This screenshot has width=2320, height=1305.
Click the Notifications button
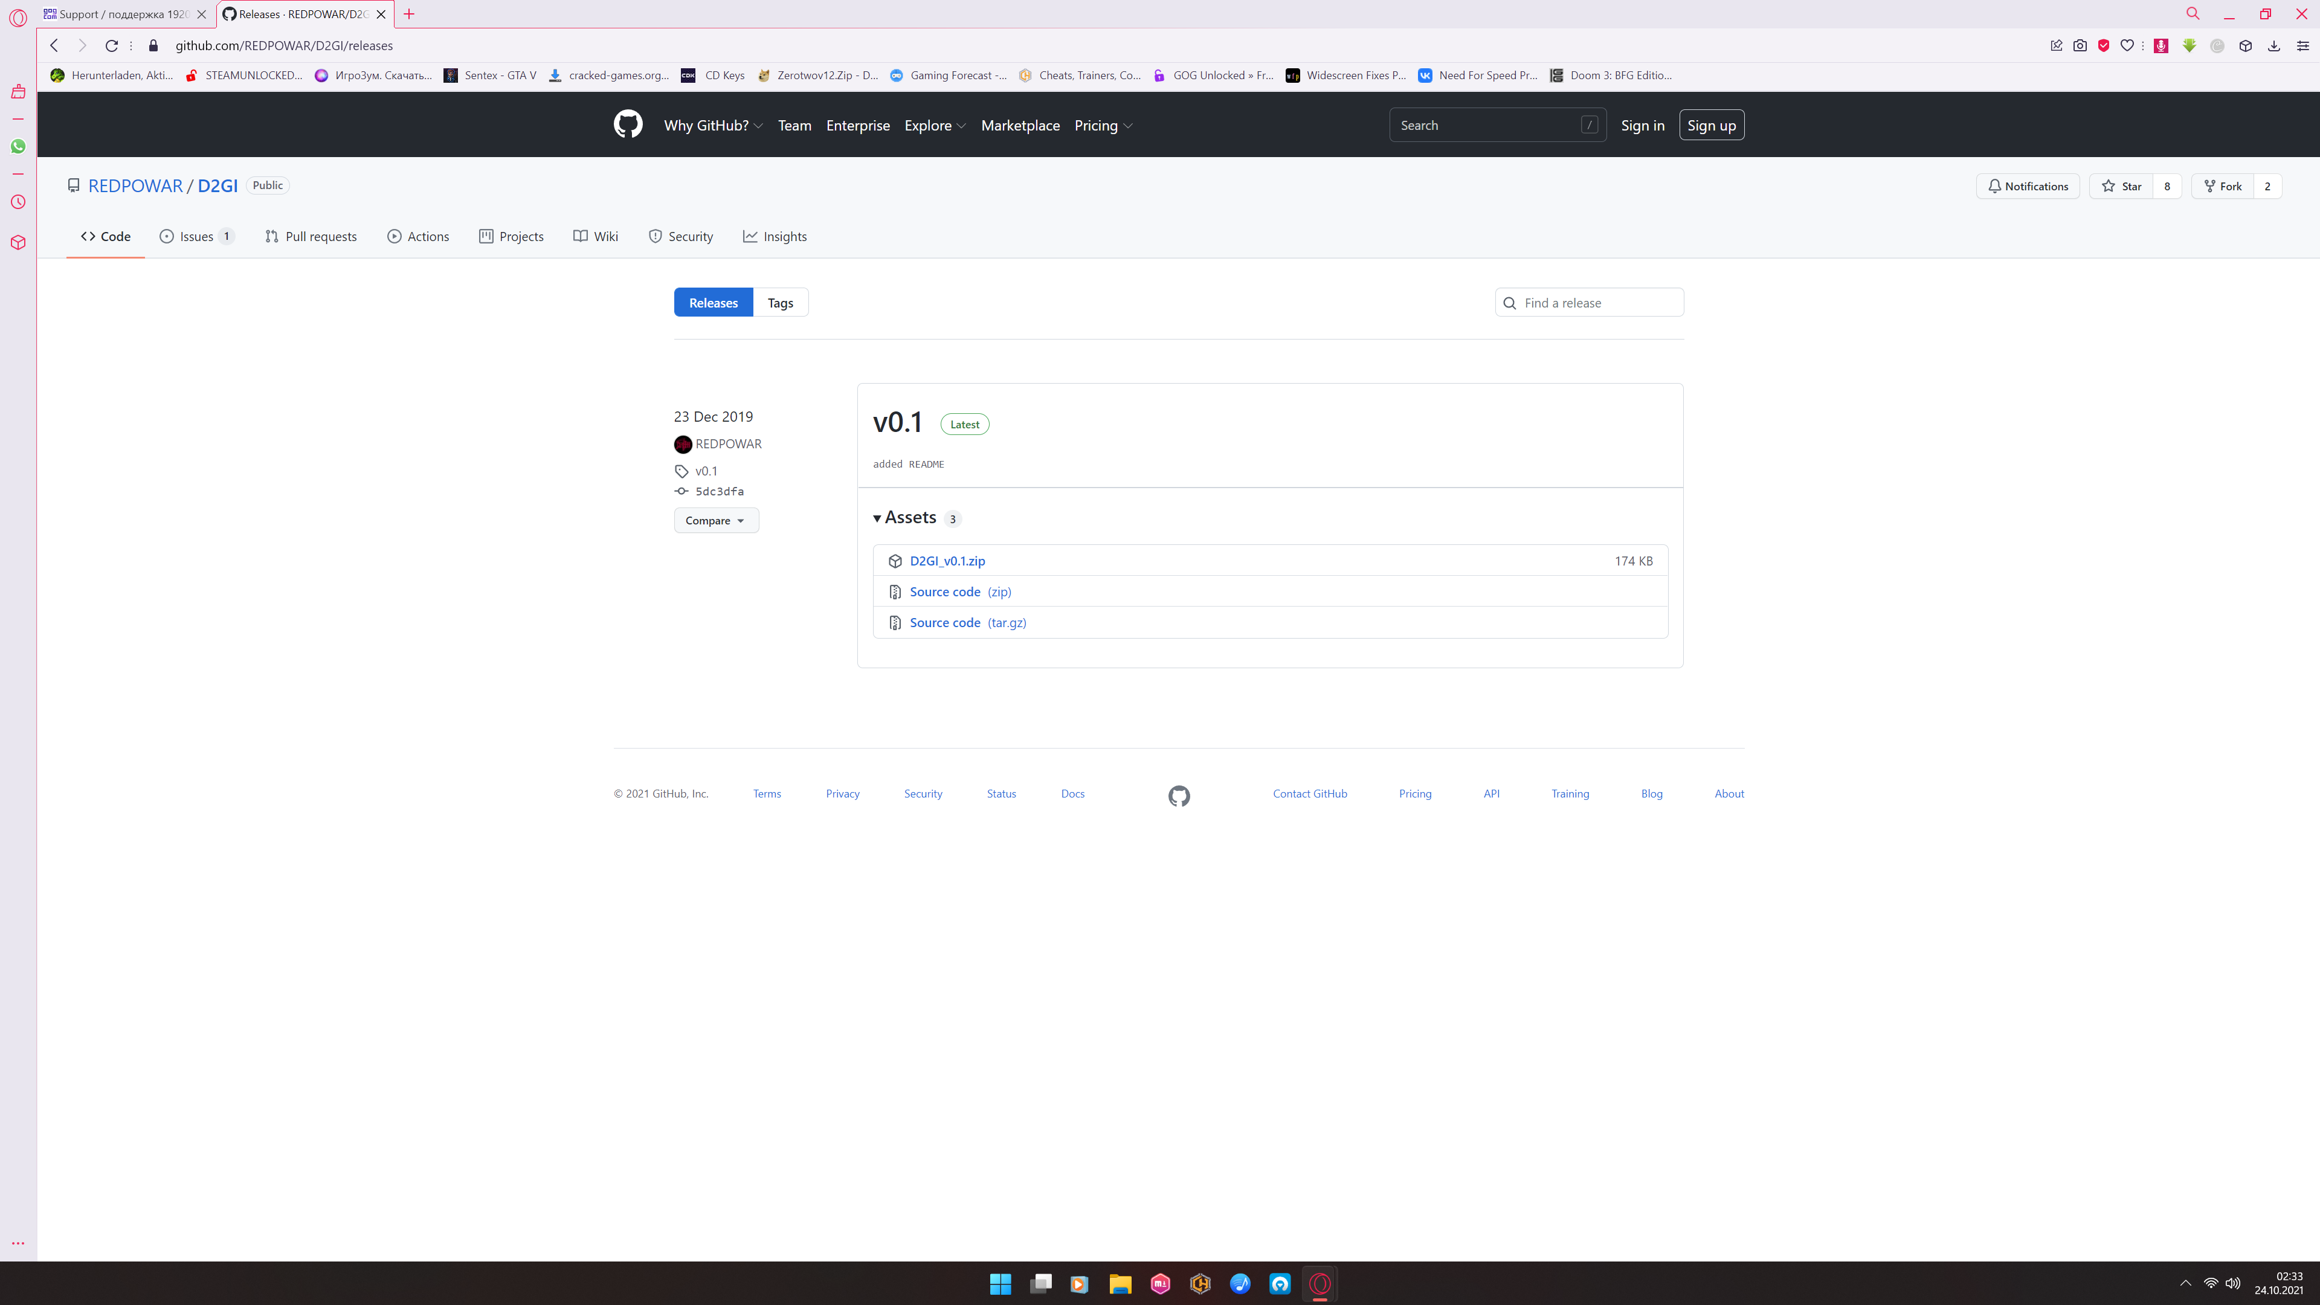click(2028, 185)
